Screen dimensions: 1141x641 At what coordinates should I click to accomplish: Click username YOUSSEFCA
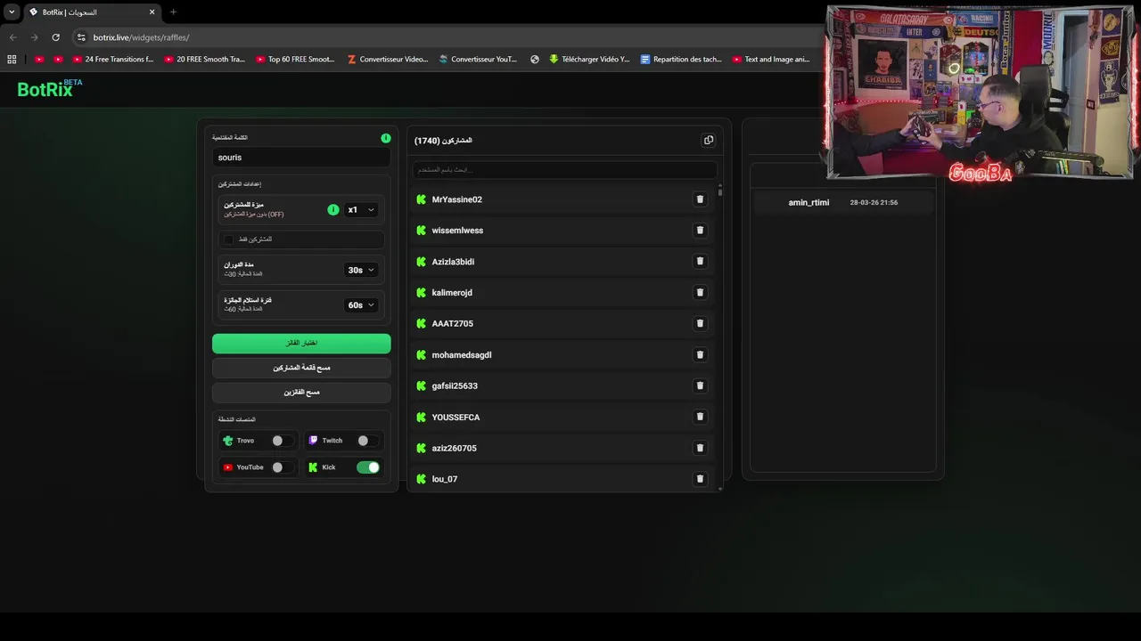point(456,417)
